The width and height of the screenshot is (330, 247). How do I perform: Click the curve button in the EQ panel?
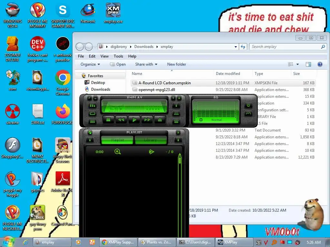(x=248, y=113)
